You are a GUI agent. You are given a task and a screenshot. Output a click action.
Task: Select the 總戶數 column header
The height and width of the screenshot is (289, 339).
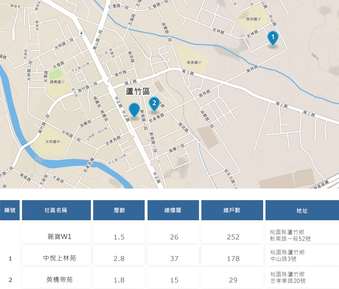click(x=232, y=210)
